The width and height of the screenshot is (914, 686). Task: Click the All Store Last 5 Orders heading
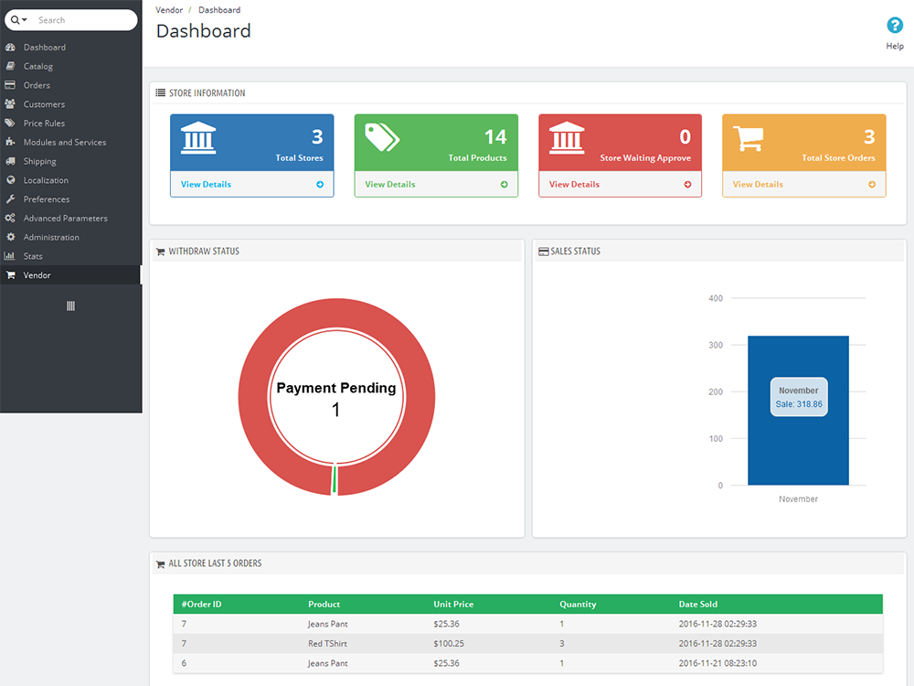215,563
